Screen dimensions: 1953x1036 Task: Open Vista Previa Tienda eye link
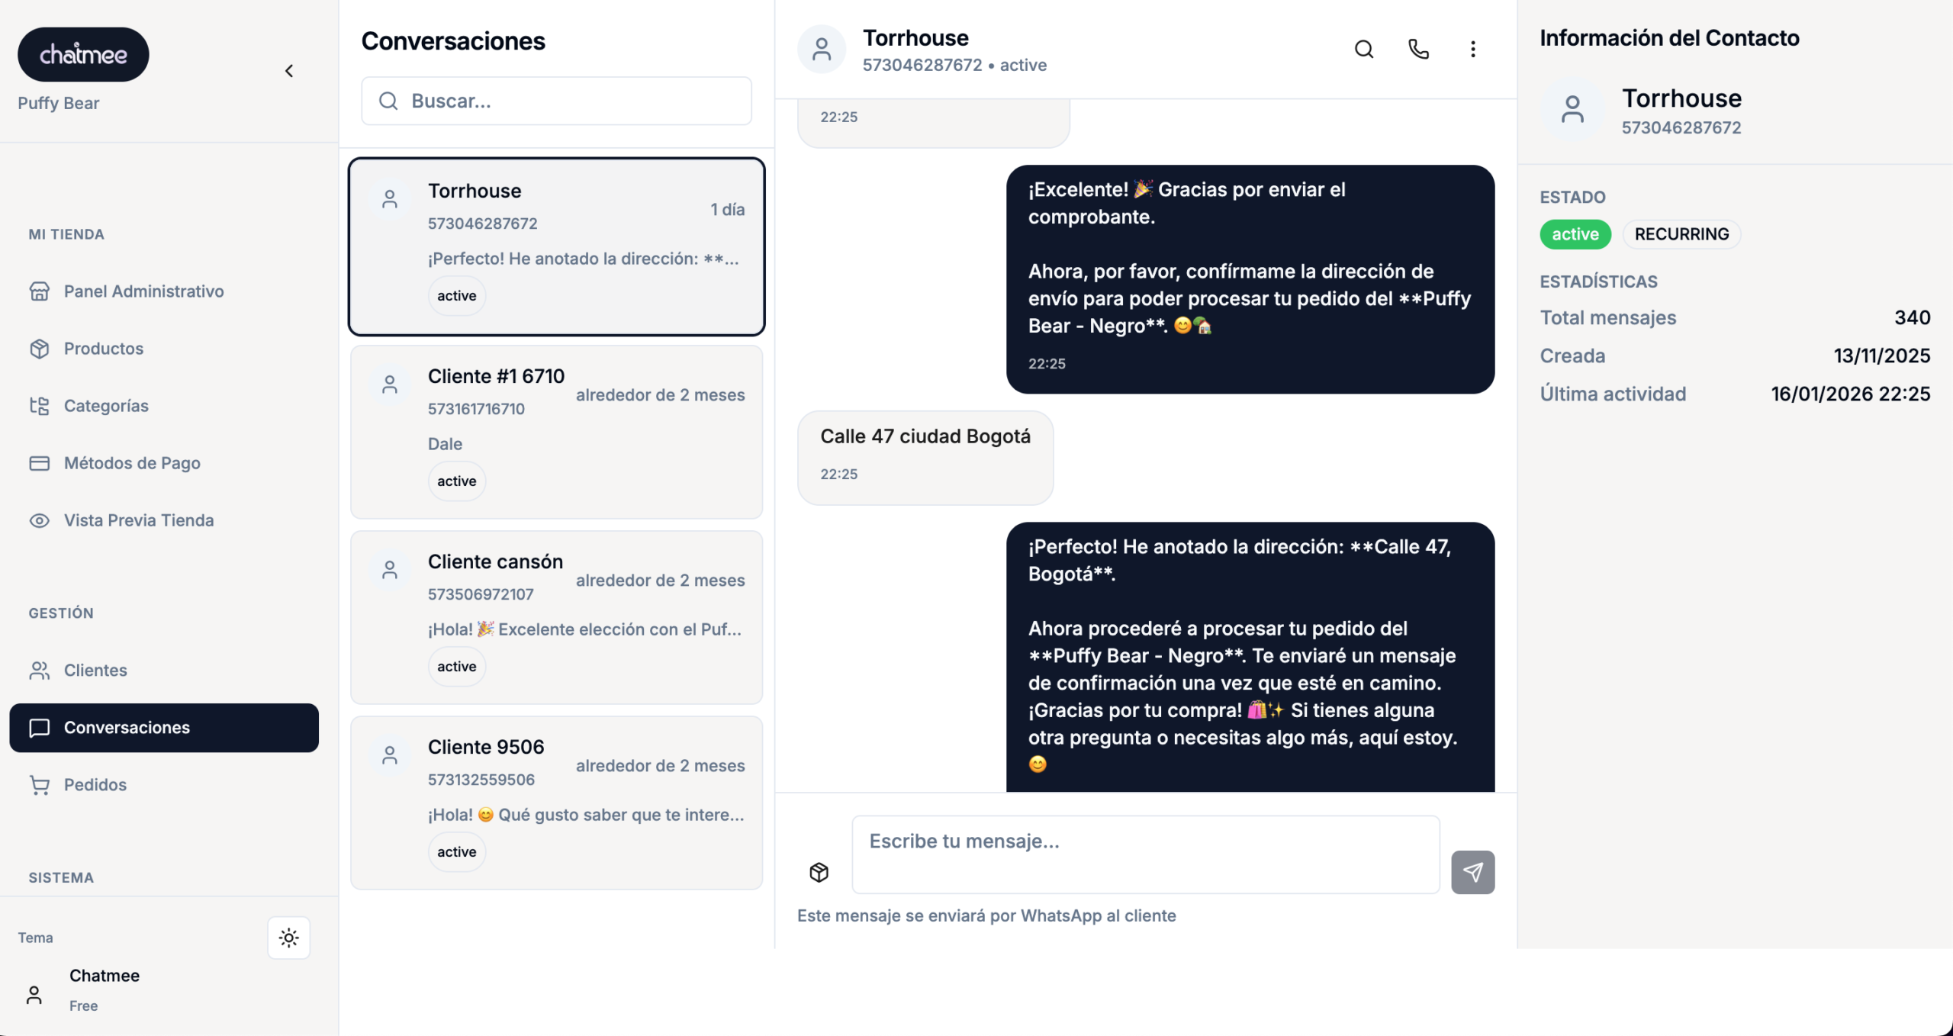tap(139, 520)
